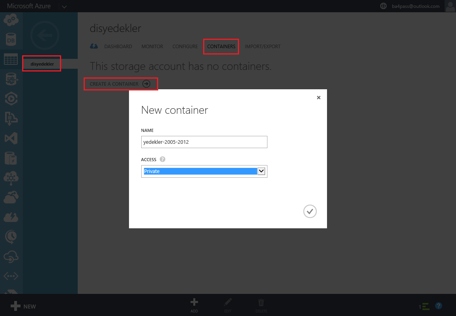The height and width of the screenshot is (316, 456).
Task: Go back using the large back arrow
Action: (45, 36)
